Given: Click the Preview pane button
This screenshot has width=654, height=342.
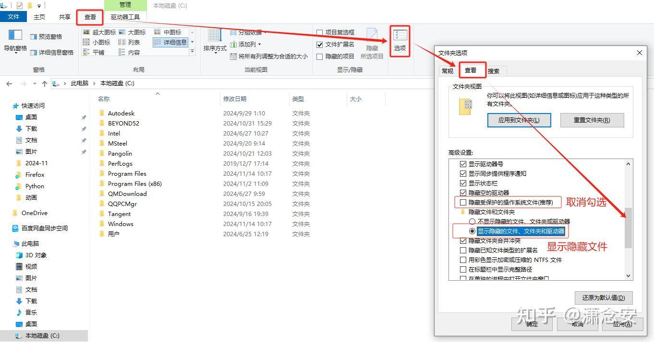Looking at the screenshot, I should click(x=46, y=36).
